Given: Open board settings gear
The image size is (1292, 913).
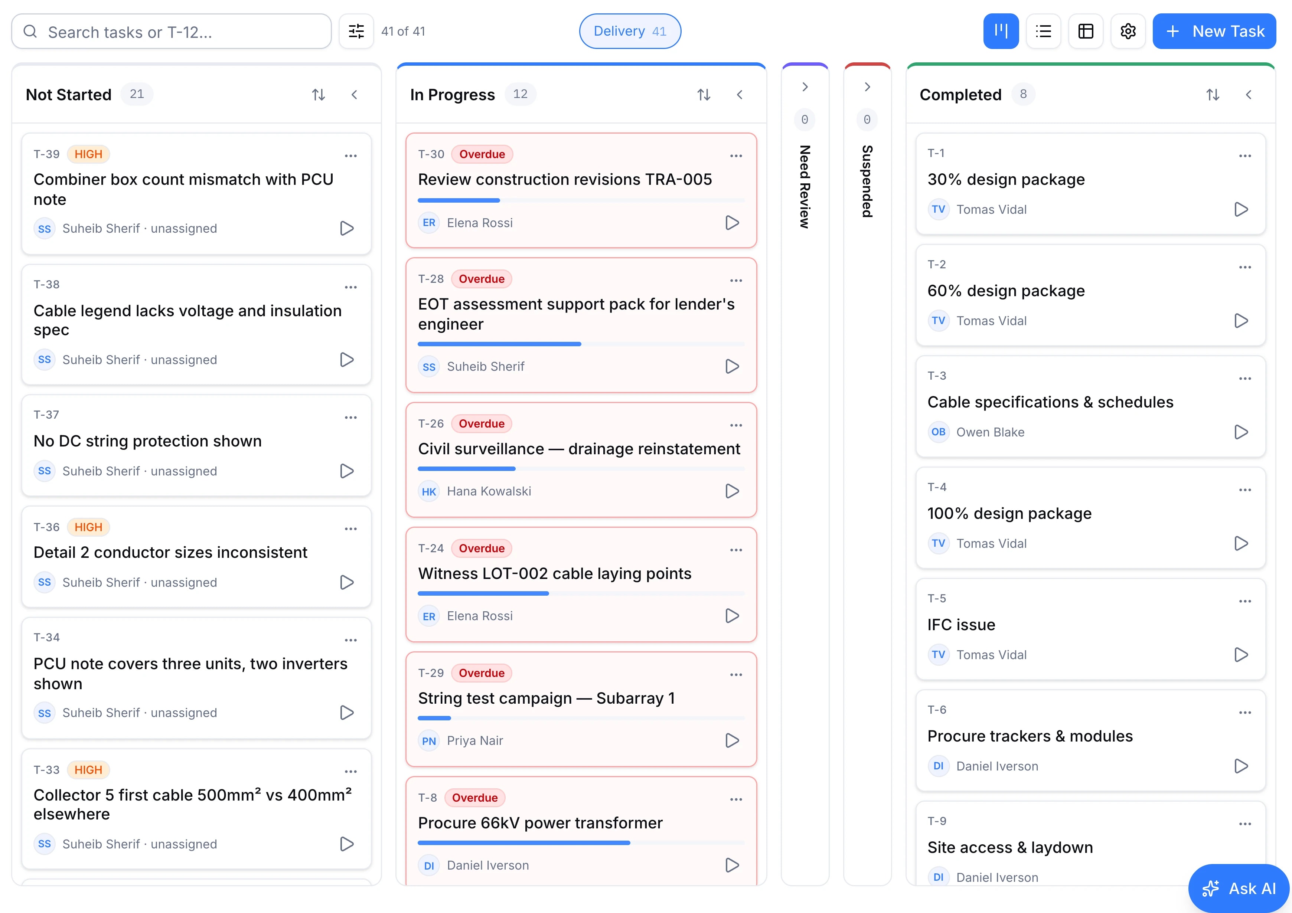Looking at the screenshot, I should click(1128, 32).
